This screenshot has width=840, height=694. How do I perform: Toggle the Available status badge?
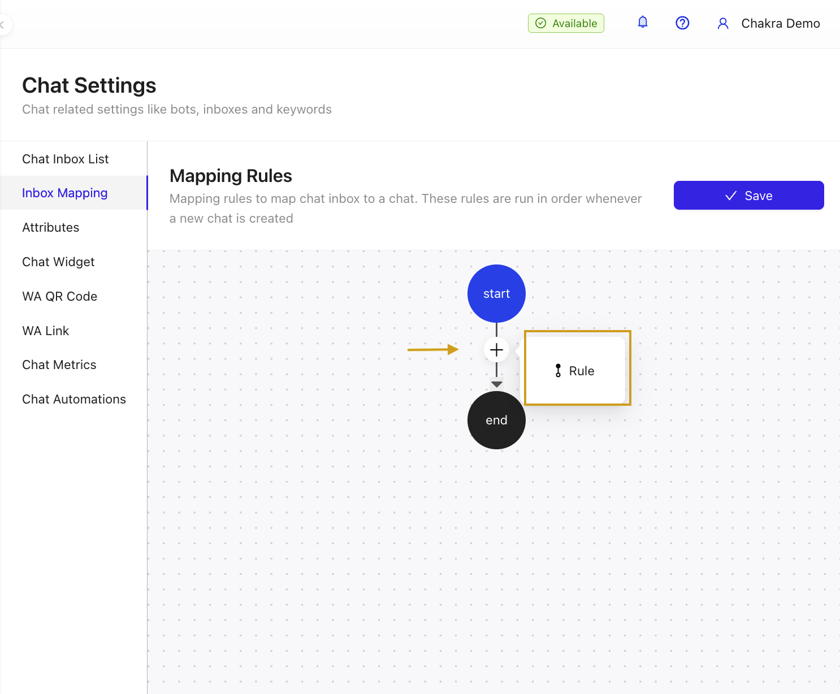coord(566,23)
